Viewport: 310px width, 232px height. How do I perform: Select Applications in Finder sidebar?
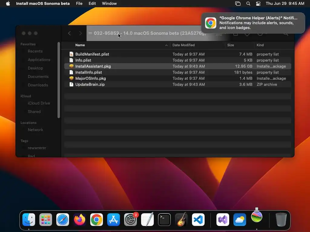point(39,60)
